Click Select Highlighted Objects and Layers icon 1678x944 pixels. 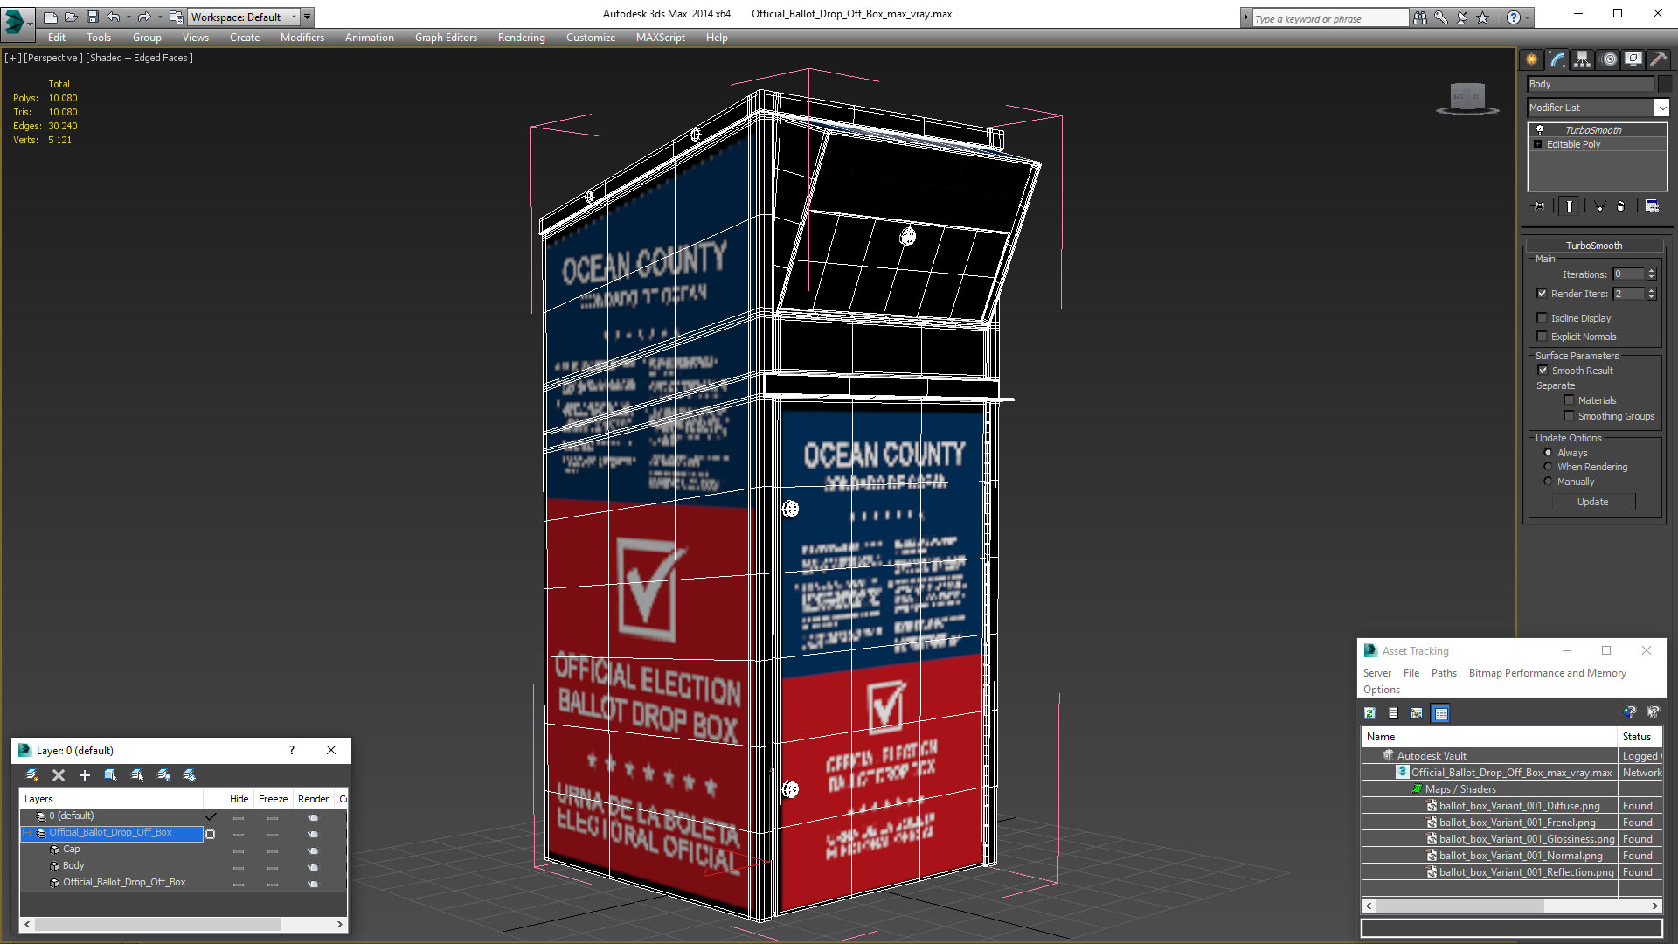point(111,775)
